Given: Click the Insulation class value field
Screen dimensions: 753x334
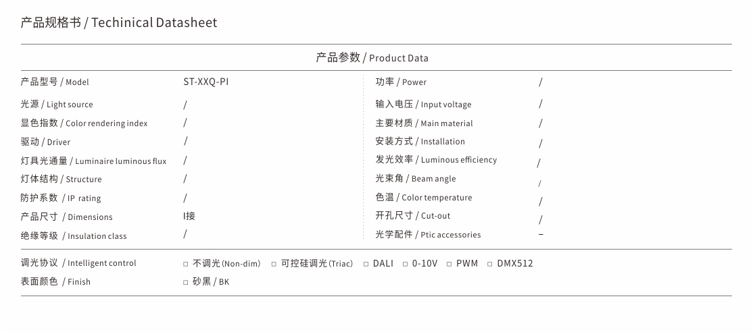Looking at the screenshot, I should pyautogui.click(x=185, y=234).
